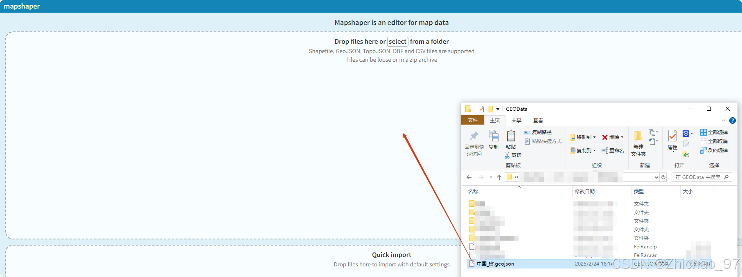This screenshot has width=742, height=277.
Task: Open the Easy access dropdown
Action: [653, 141]
